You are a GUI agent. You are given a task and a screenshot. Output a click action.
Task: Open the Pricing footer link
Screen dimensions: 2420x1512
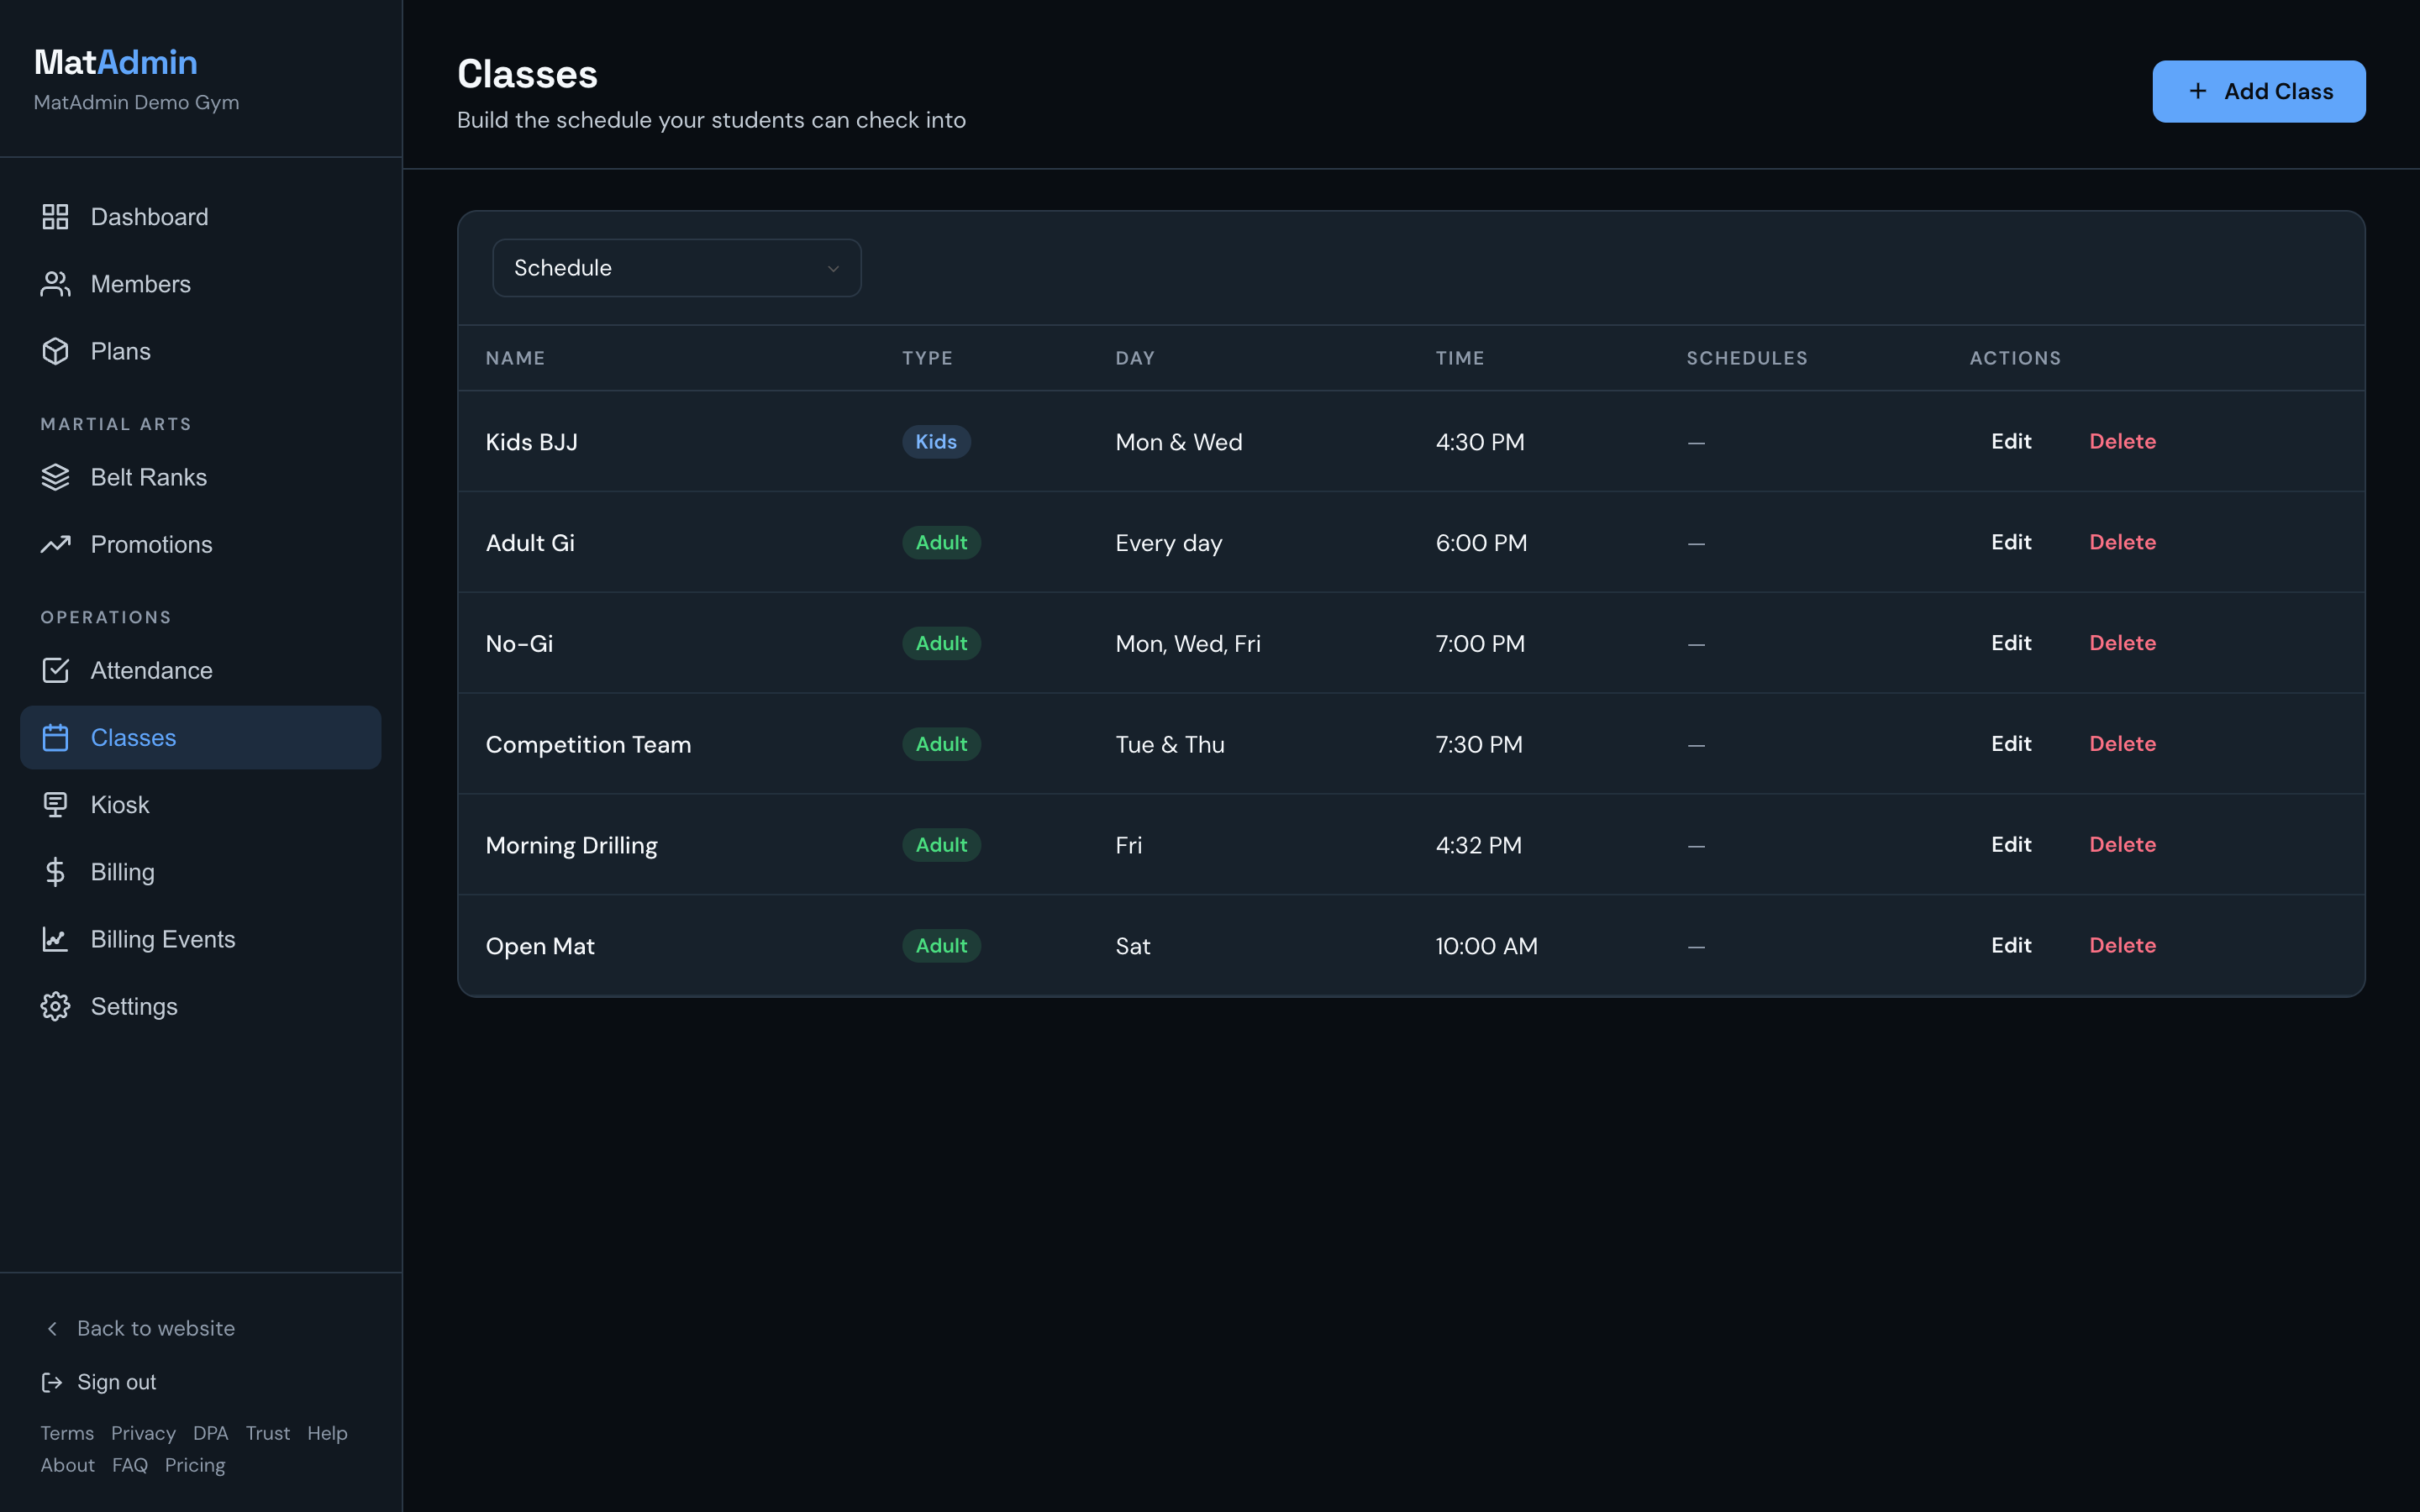(195, 1465)
